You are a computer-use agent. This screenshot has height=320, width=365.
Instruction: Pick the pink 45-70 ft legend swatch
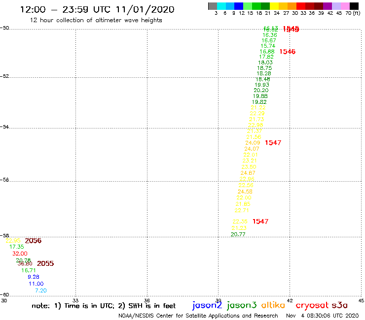coord(345,6)
